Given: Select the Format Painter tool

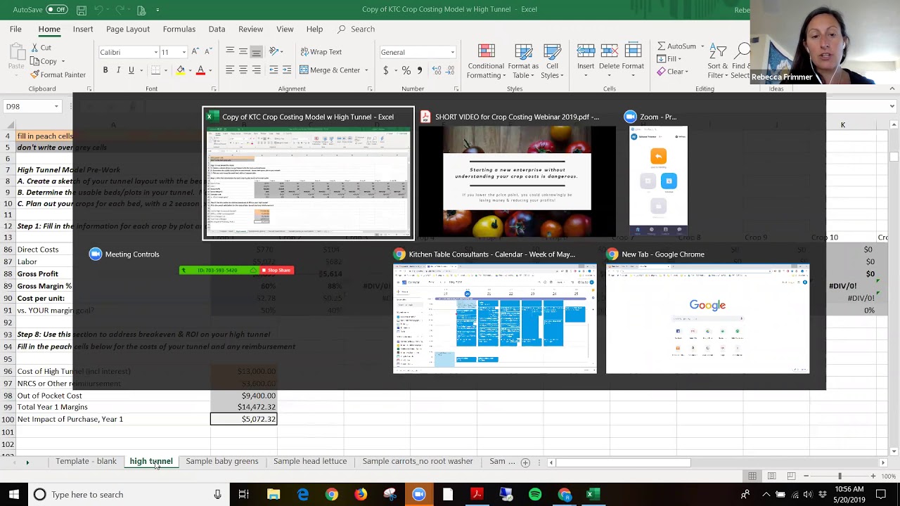Looking at the screenshot, I should 58,74.
